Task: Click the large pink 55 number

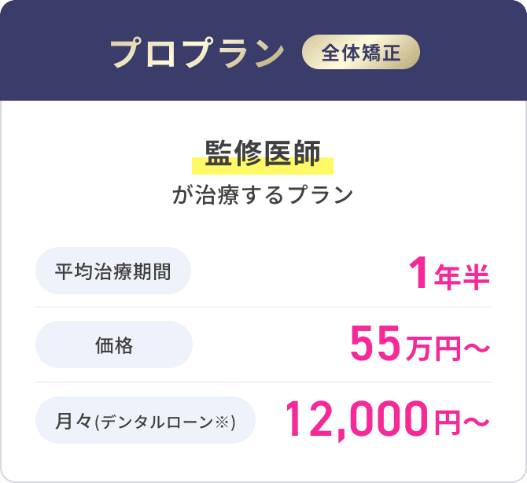Action: (375, 343)
